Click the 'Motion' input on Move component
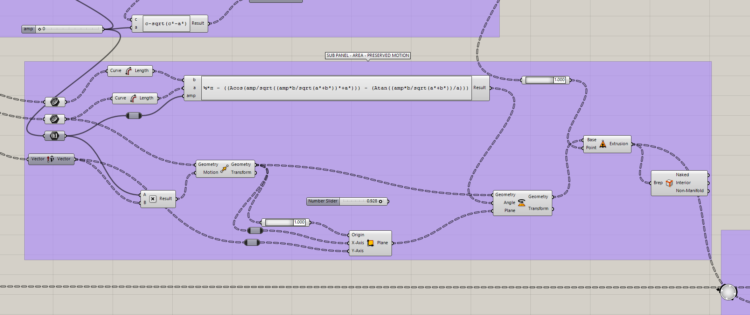The image size is (750, 315). pos(210,173)
